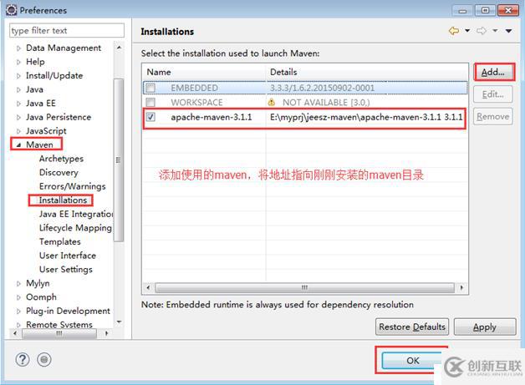Expand the Java tree node
This screenshot has height=385, width=525.
coord(18,89)
